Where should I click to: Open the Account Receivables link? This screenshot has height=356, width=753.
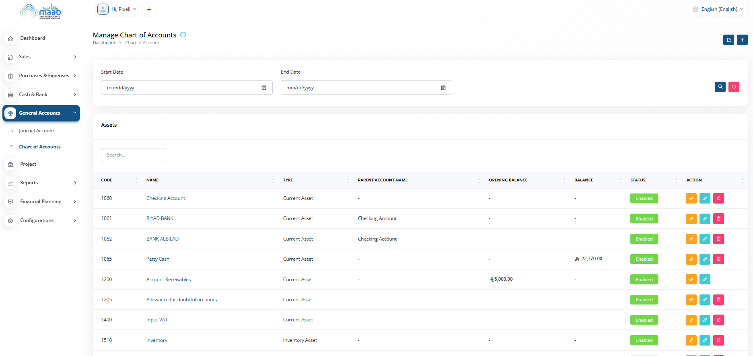[169, 280]
